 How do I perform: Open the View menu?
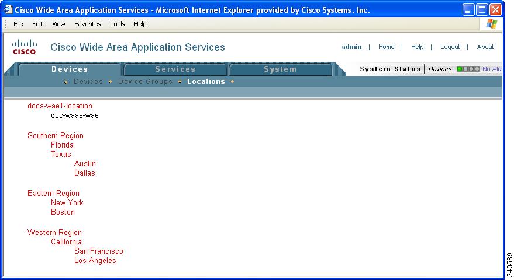58,24
